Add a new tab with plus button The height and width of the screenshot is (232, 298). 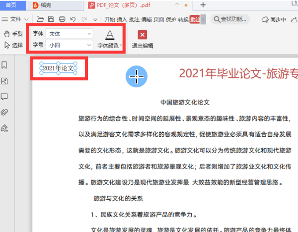203,5
